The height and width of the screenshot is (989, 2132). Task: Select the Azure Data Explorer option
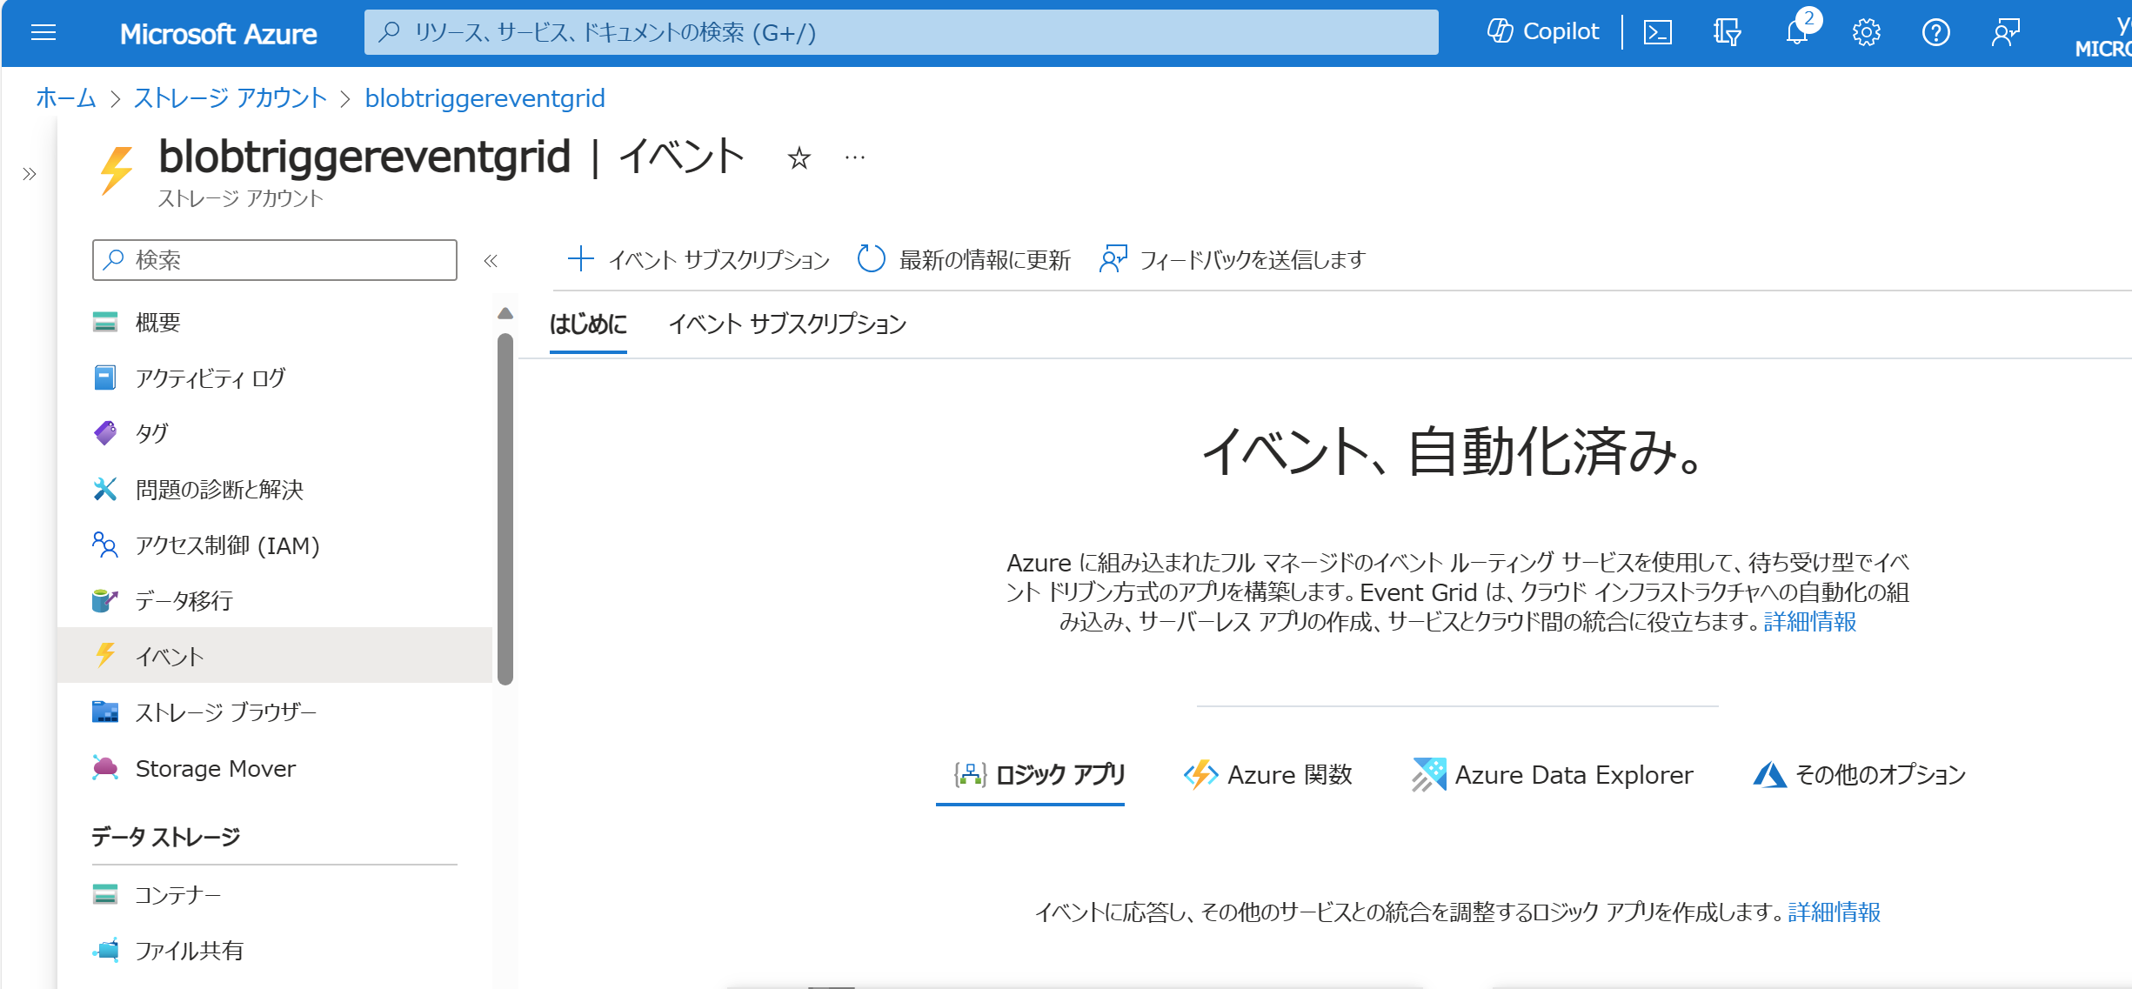coord(1557,775)
